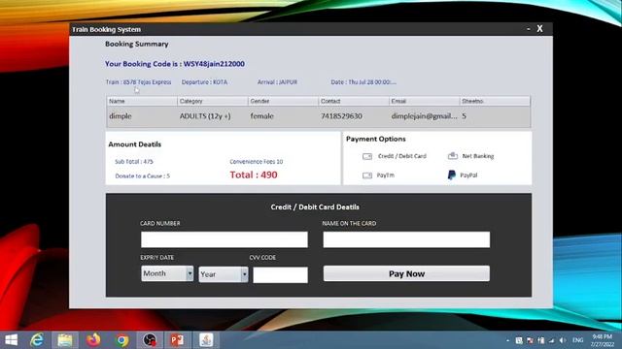Click the Category column header
This screenshot has width=622, height=349.
coord(213,101)
